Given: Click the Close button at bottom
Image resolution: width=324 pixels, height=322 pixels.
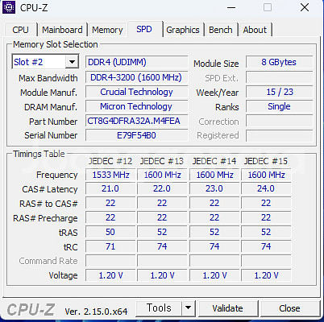Looking at the screenshot, I should [x=289, y=308].
